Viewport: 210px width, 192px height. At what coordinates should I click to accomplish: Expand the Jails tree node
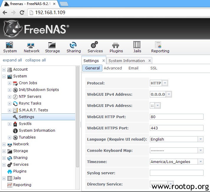pos(4,178)
